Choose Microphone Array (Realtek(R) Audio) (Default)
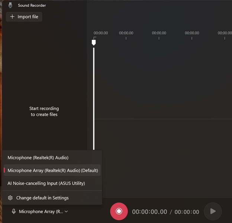This screenshot has height=223, width=232. click(x=52, y=170)
